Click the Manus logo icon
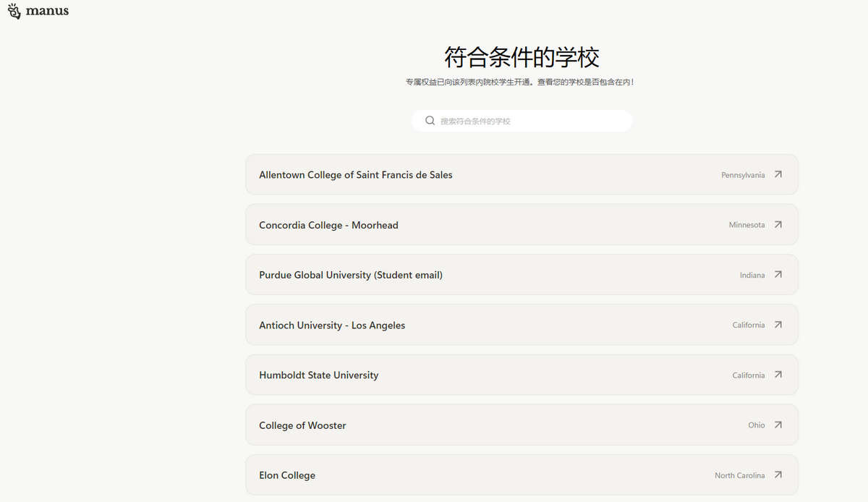 tap(14, 11)
